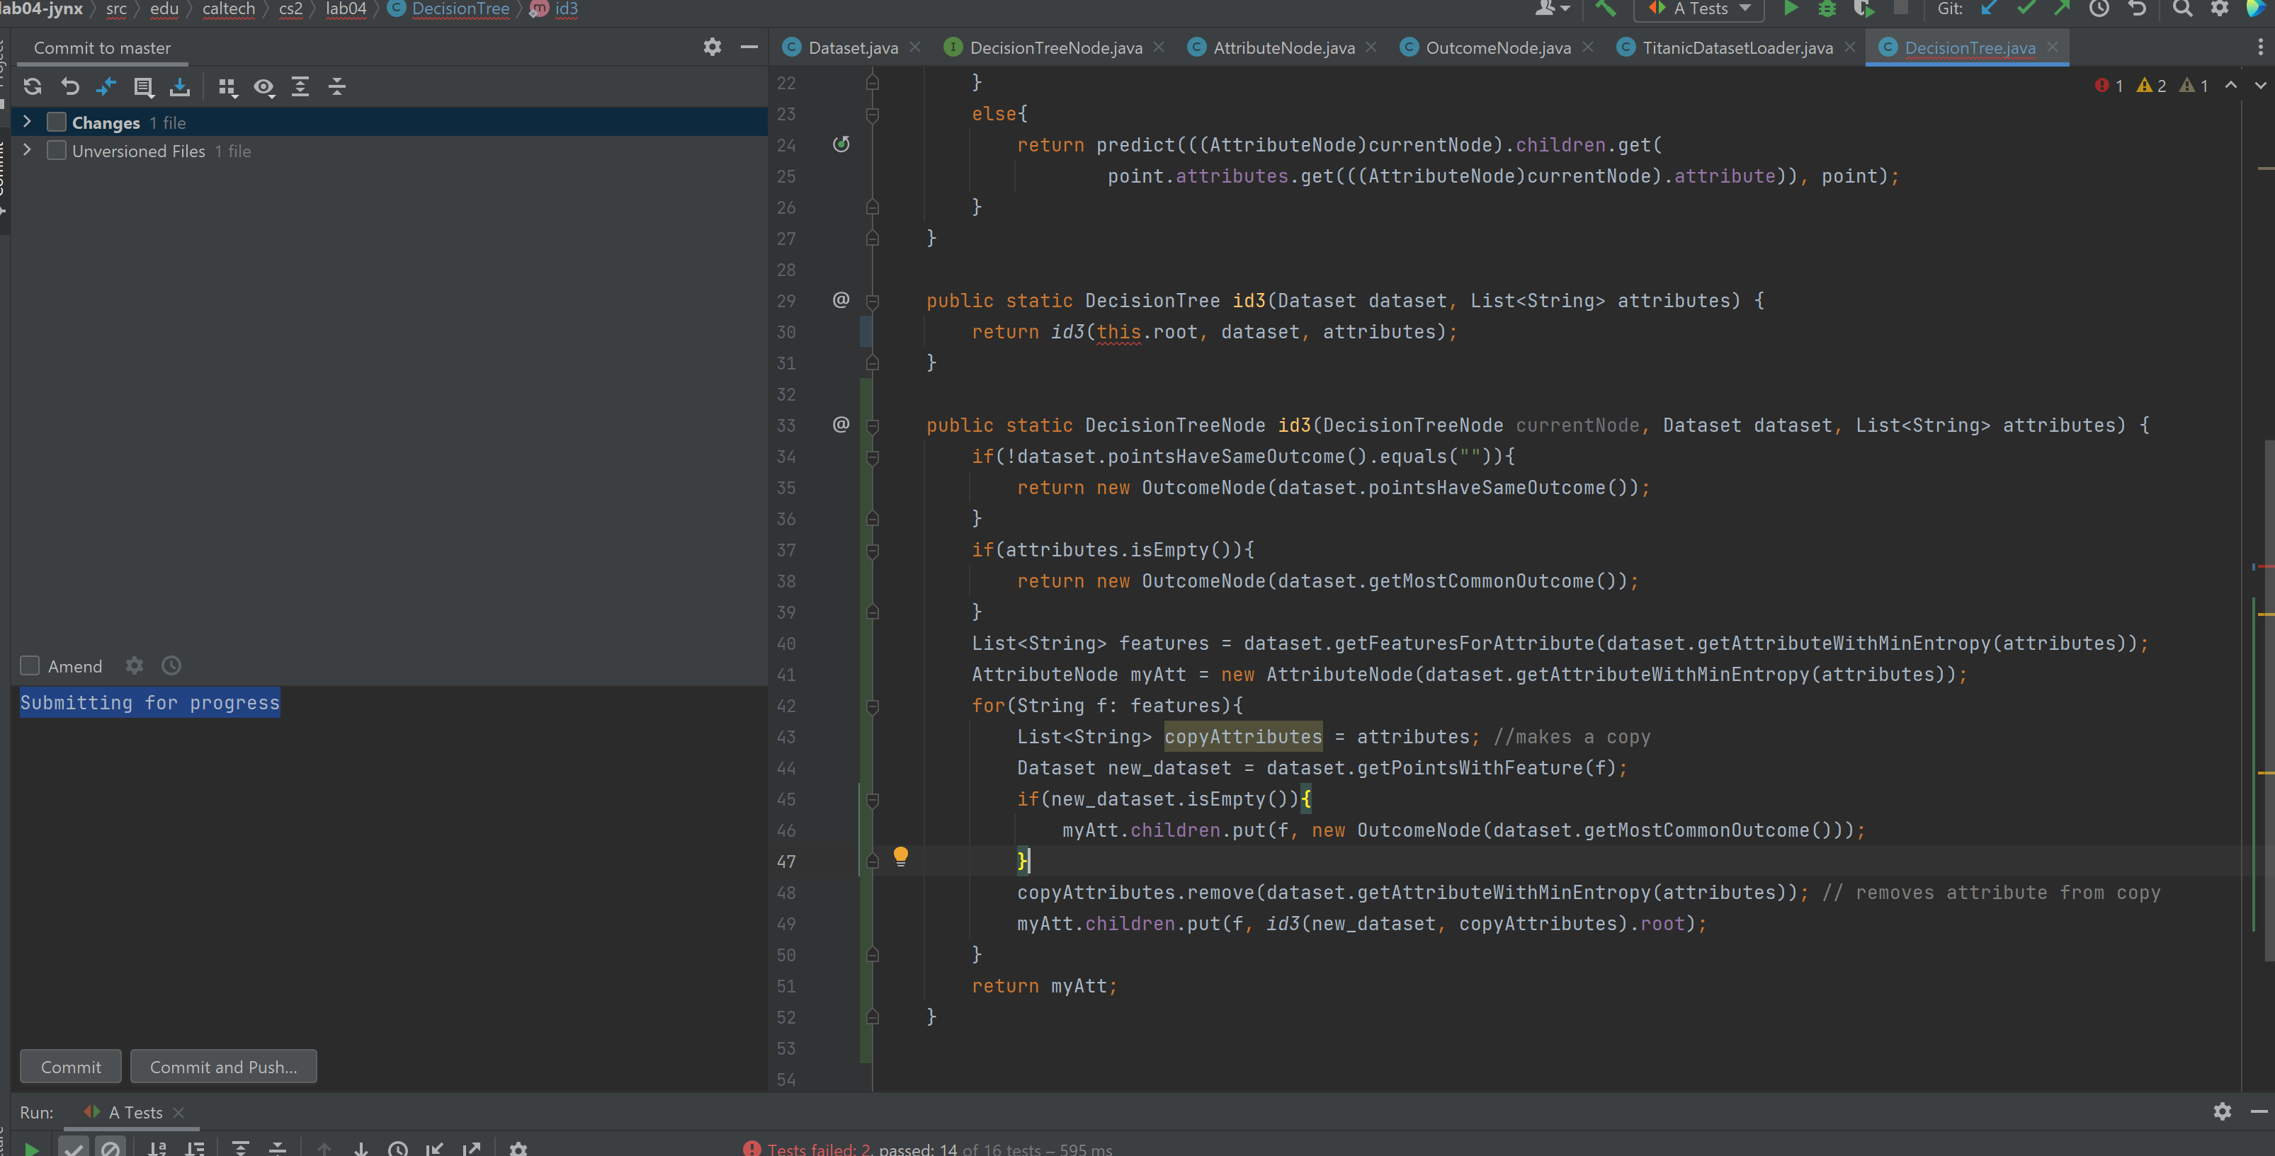Click the green Run button in top toolbar
The height and width of the screenshot is (1156, 2275).
[1790, 8]
